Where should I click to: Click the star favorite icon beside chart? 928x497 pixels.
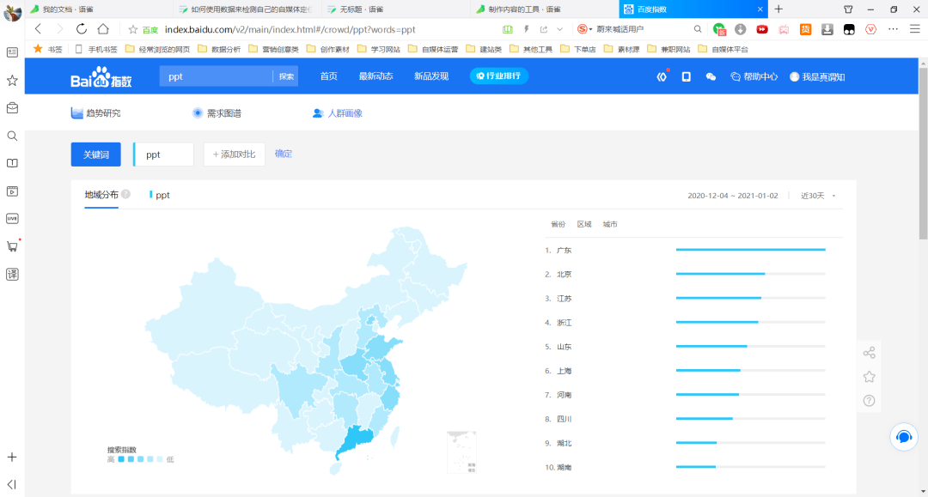pyautogui.click(x=869, y=377)
